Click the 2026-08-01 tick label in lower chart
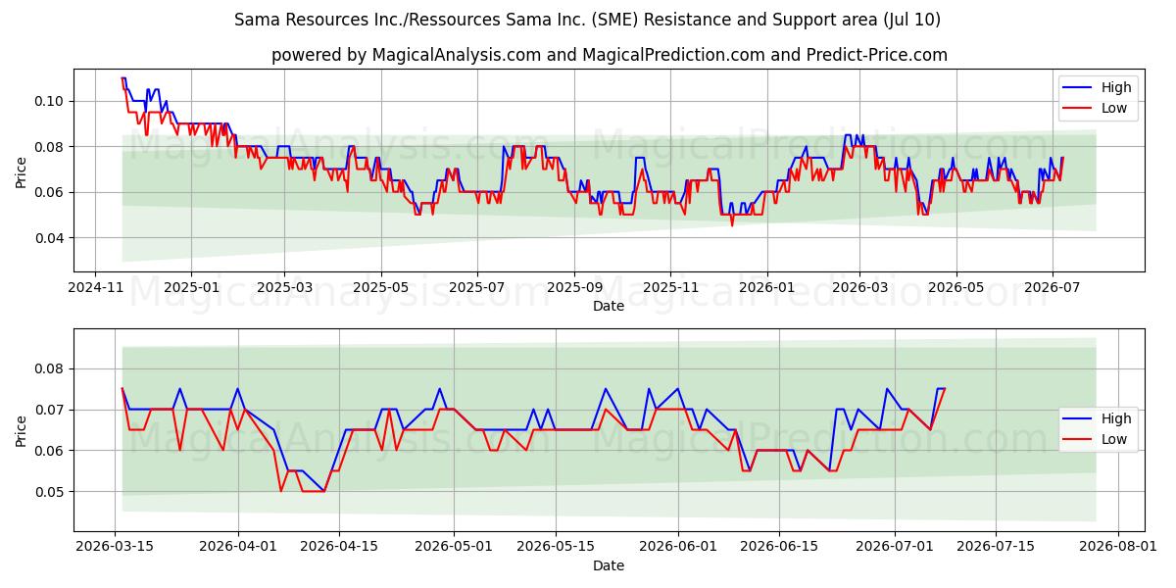 [x=1119, y=546]
